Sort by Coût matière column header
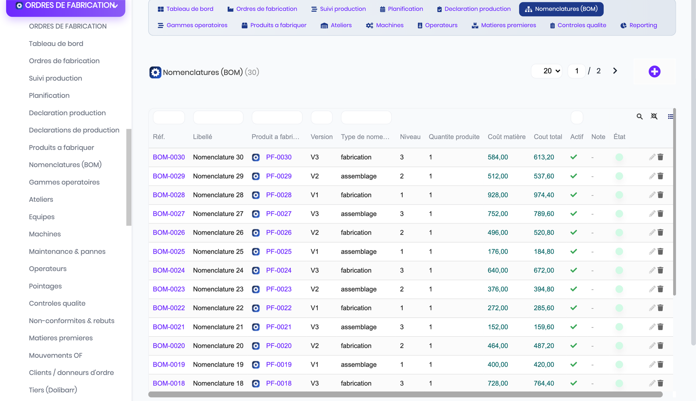 click(506, 137)
